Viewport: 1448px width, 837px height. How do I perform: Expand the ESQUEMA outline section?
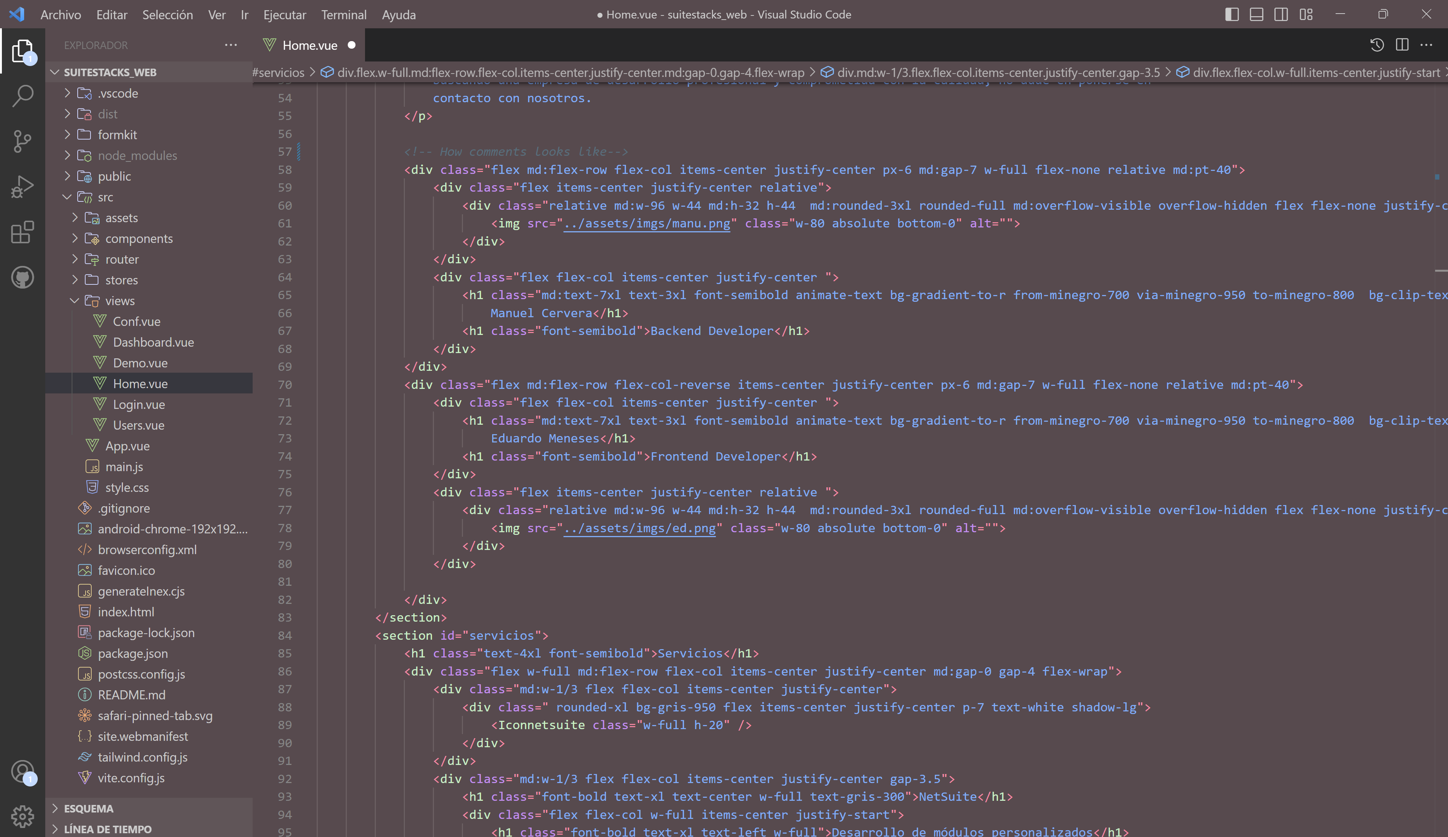(89, 808)
